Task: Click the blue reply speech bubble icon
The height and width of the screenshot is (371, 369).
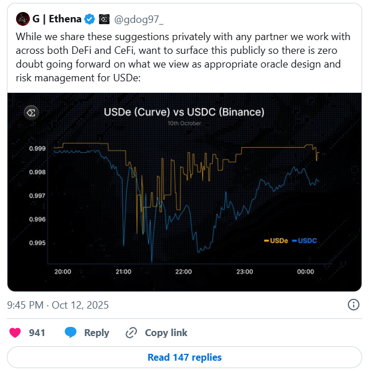Action: point(70,332)
